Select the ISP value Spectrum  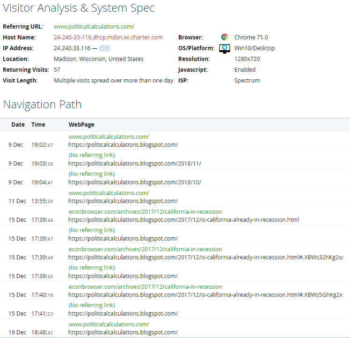point(247,81)
